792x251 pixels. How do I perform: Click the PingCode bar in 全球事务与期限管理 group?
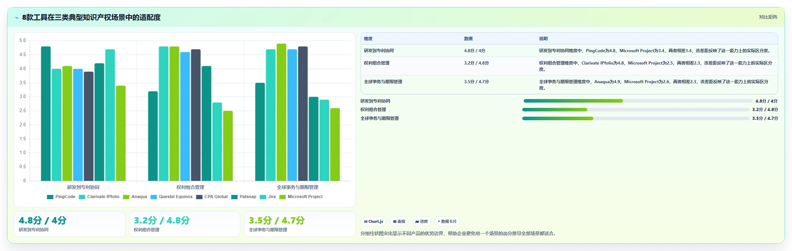tap(260, 132)
